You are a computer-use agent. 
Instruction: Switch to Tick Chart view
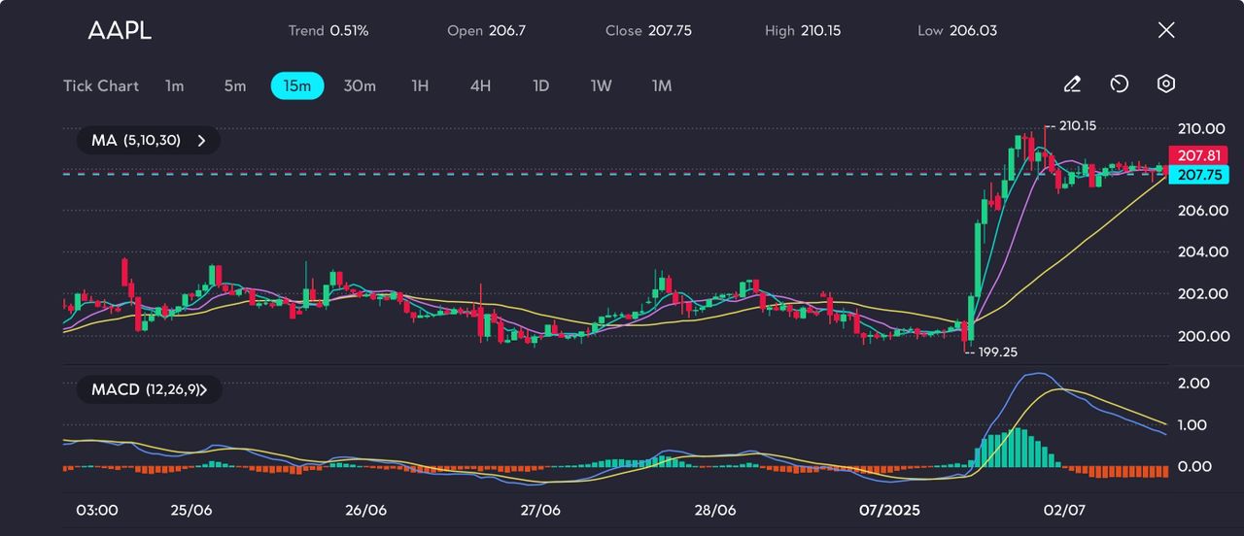click(101, 85)
